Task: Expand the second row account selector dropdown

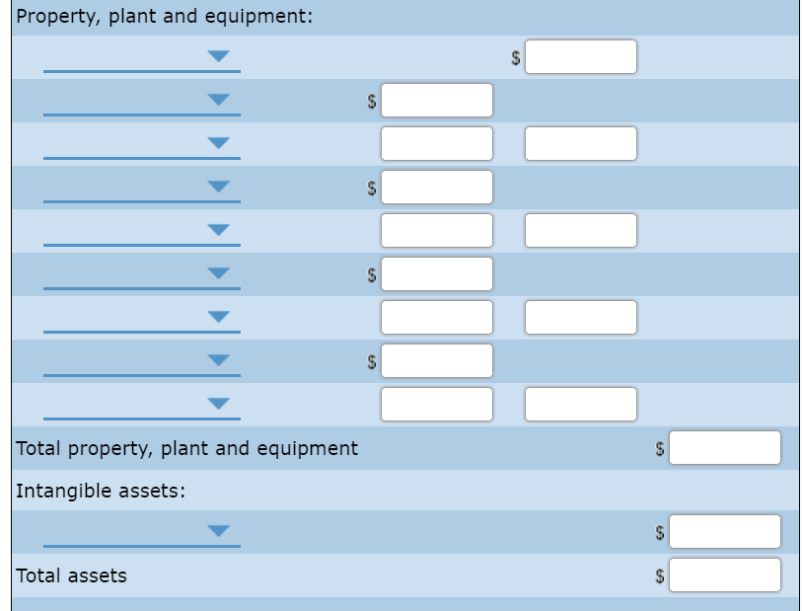Action: pyautogui.click(x=219, y=101)
